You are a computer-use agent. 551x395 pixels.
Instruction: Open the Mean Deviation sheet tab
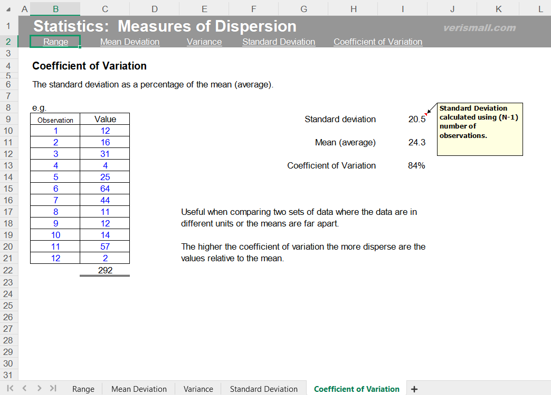[138, 388]
